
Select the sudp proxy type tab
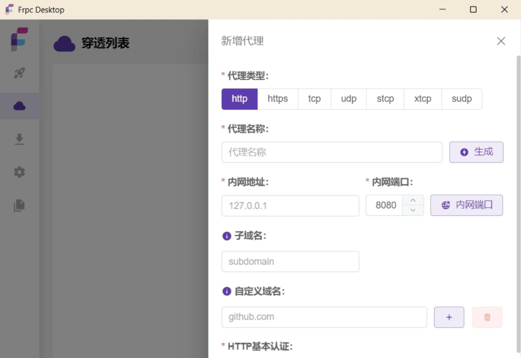461,99
